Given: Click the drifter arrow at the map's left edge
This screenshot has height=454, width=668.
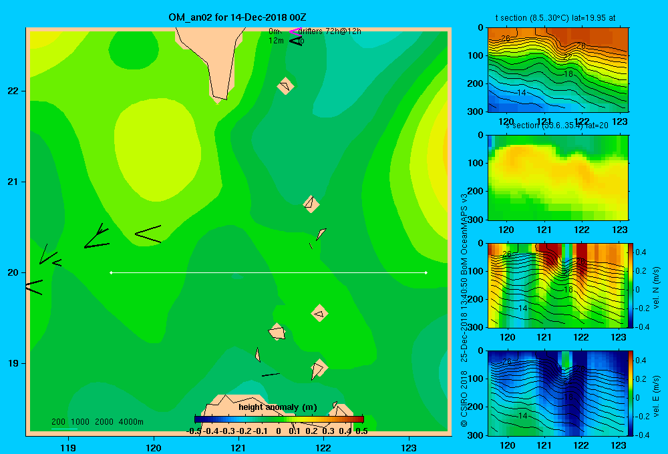Looking at the screenshot, I should tap(34, 287).
